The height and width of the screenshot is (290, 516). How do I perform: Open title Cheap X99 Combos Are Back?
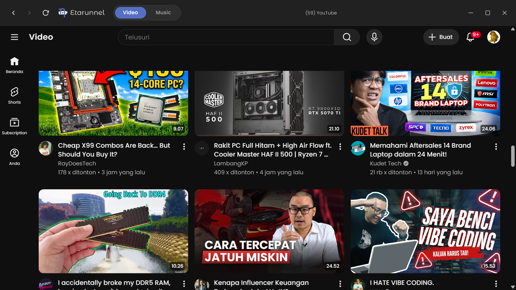114,150
